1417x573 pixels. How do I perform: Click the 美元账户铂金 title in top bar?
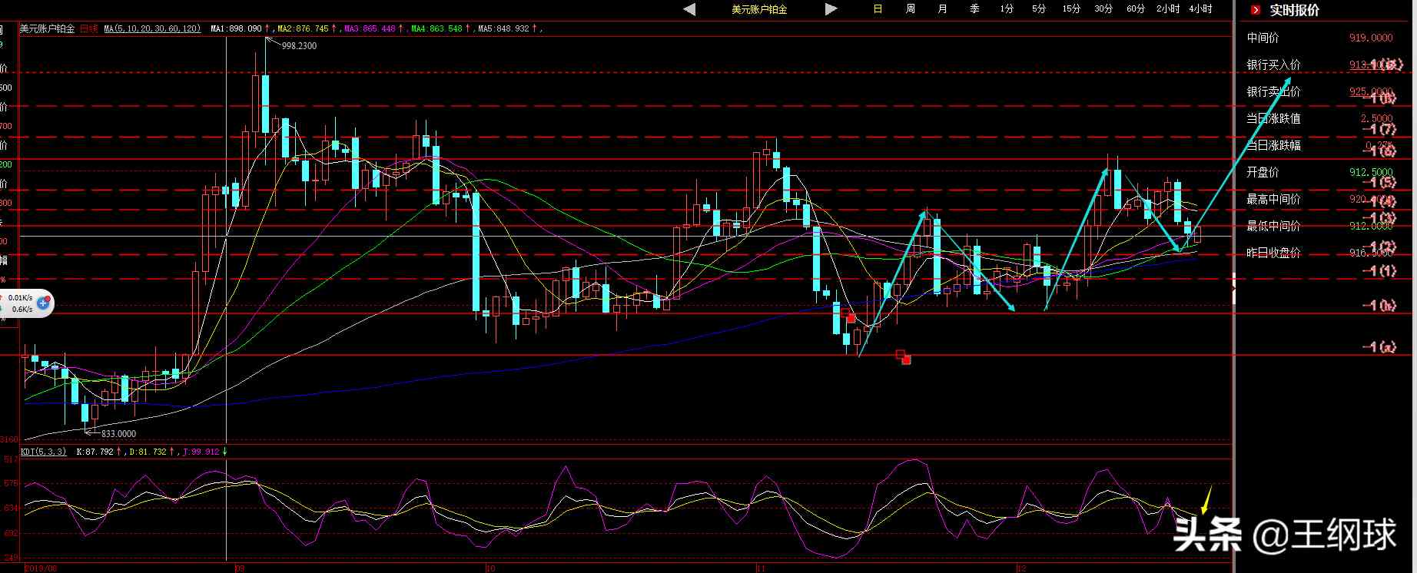[x=758, y=9]
